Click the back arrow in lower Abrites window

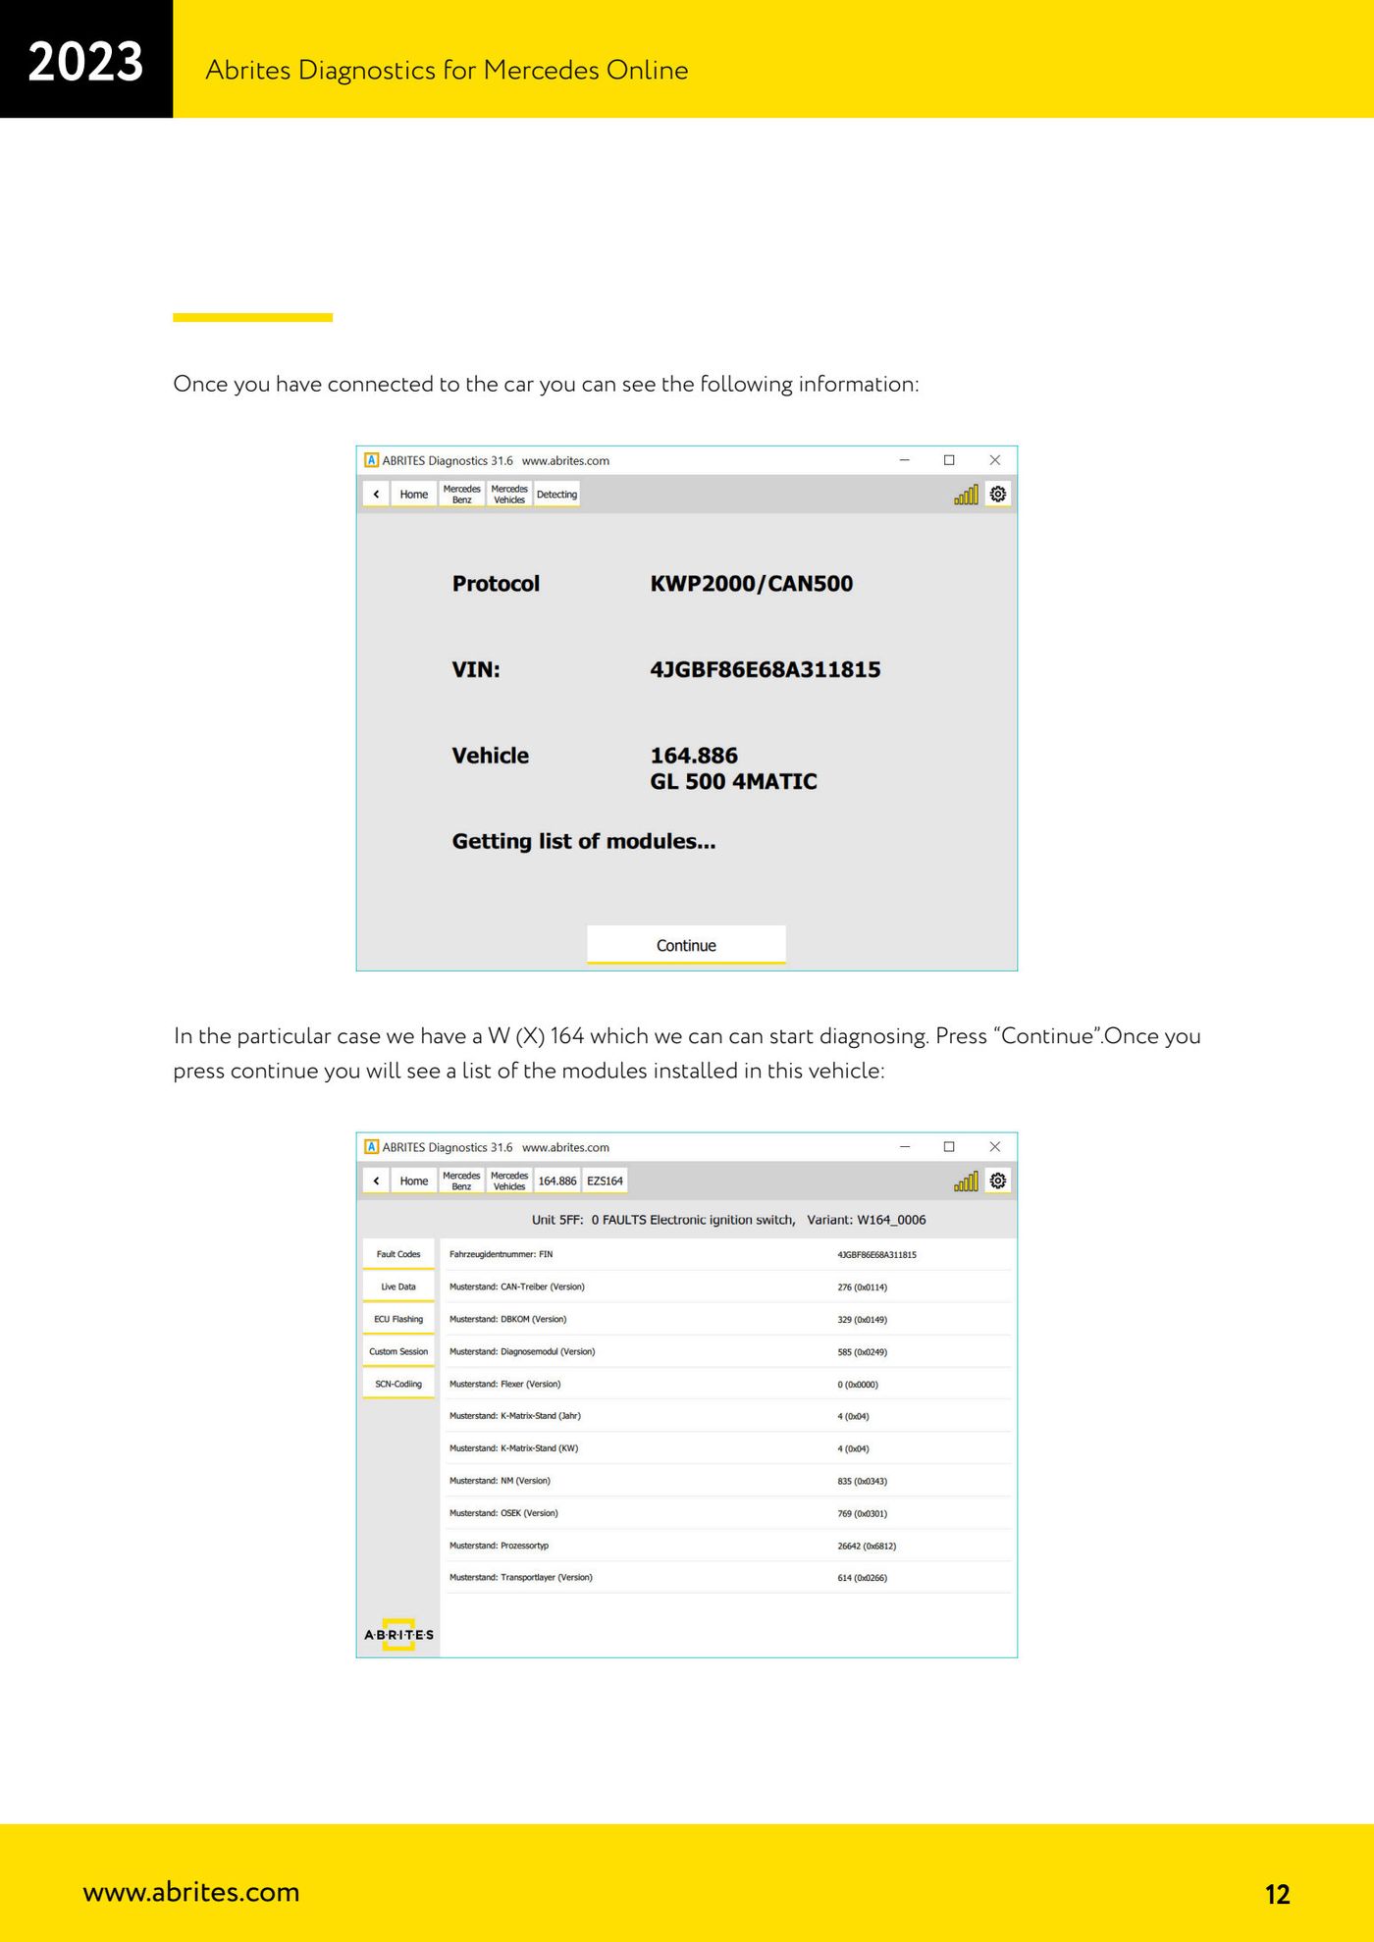click(376, 1181)
